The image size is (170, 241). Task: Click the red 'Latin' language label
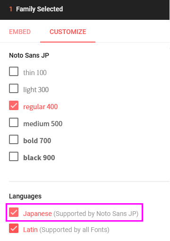pos(30,230)
